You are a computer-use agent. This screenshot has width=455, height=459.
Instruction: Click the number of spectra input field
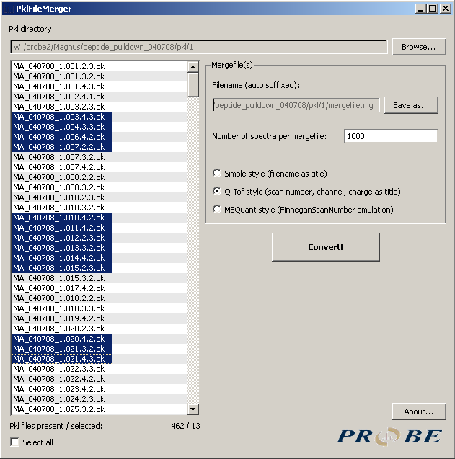(x=390, y=136)
